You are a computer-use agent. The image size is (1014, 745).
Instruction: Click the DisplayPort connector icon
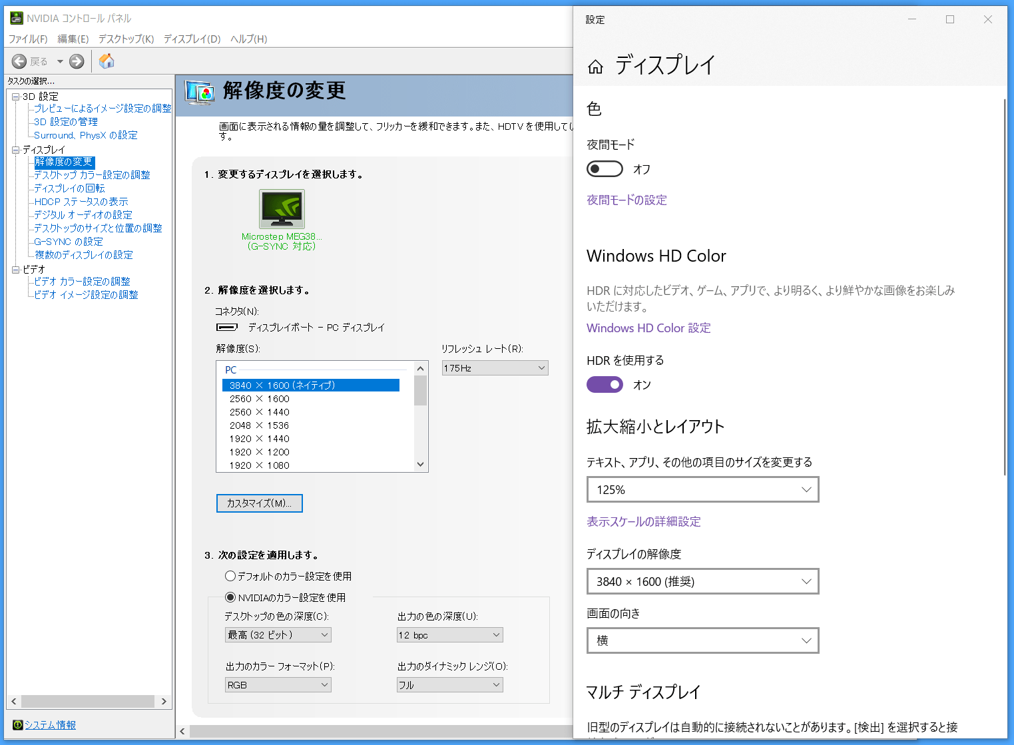(227, 327)
